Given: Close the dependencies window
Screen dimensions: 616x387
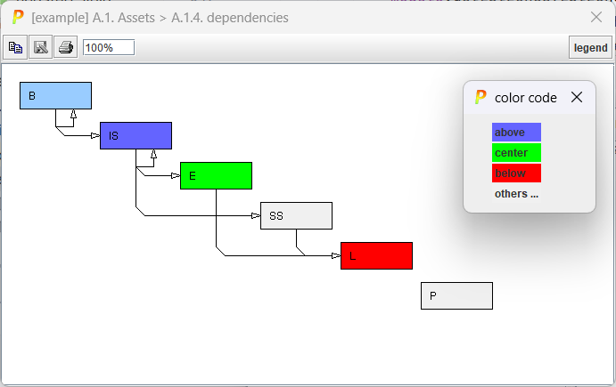Looking at the screenshot, I should point(596,17).
